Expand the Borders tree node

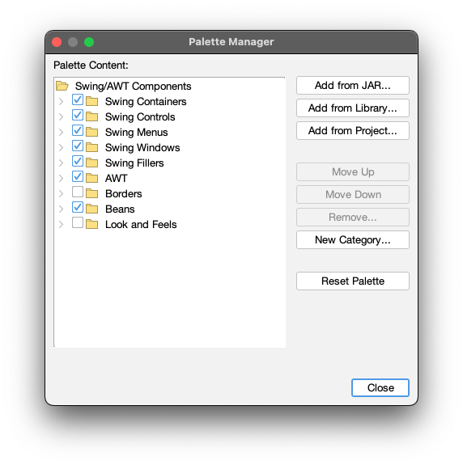[62, 194]
